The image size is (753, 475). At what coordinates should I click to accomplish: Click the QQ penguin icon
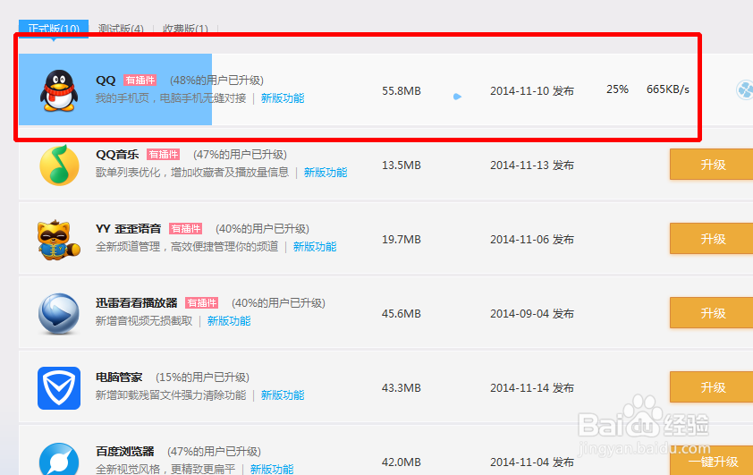point(59,90)
